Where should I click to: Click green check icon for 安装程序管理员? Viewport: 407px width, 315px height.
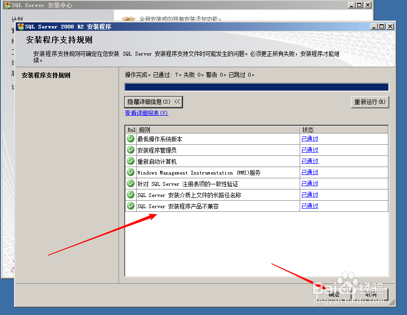pos(131,150)
